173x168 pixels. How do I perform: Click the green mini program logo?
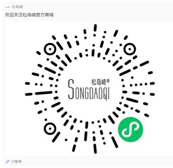pyautogui.click(x=130, y=130)
